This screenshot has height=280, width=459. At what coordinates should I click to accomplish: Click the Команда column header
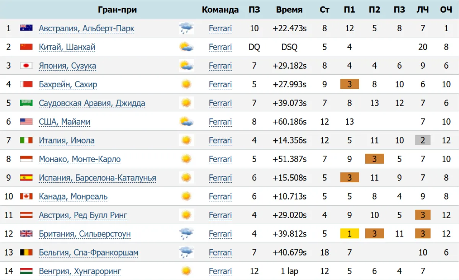point(220,10)
